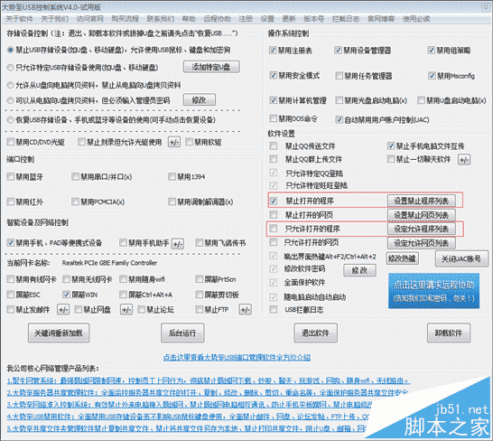Screen dimensions: 493x441
Task: Enable 只允许打开的程序 checkbox
Action: 274,229
